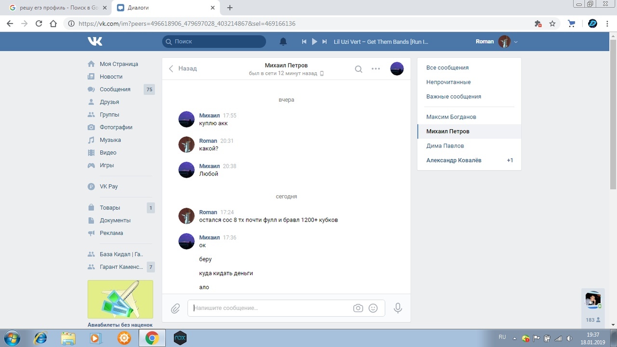Click the VK logo in header
Viewport: 617px width, 347px height.
point(95,41)
